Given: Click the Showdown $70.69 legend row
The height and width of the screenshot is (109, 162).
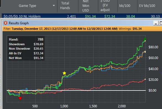Looking at the screenshot, I should pos(26,44).
